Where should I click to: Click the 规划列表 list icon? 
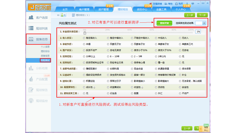tap(31, 28)
